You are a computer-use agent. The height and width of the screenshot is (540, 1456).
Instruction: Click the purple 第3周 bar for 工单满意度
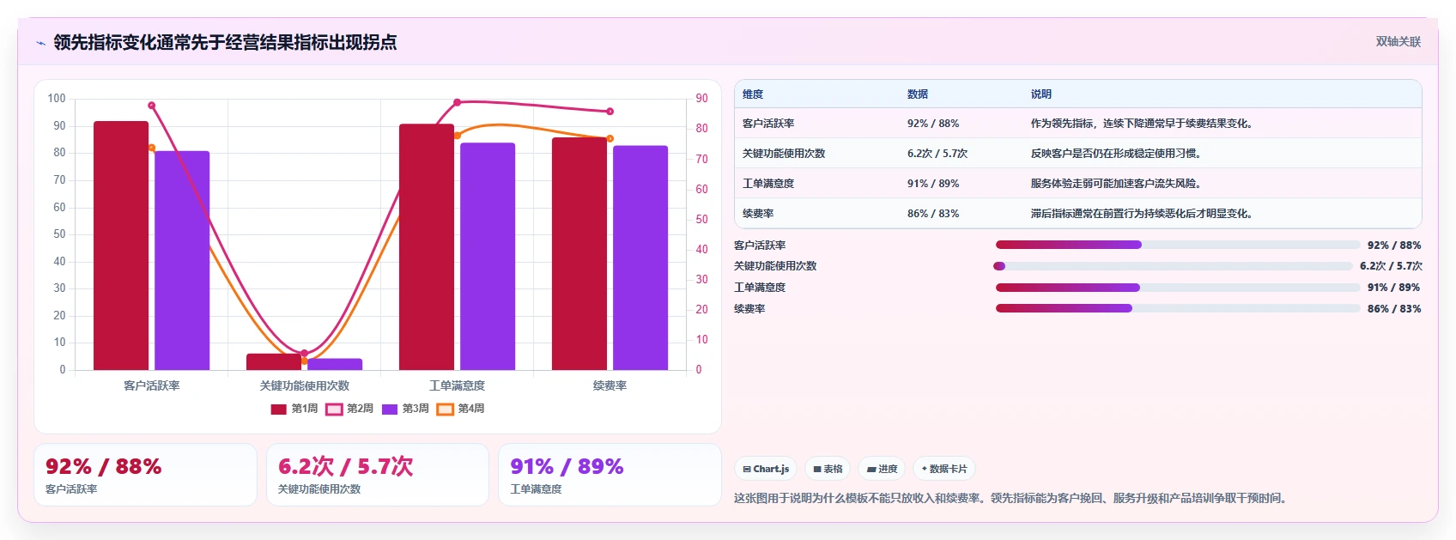[x=488, y=257]
